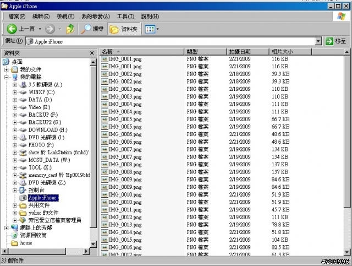The image size is (352, 266).
Task: Select the Video (E:) drive icon
Action: tap(23, 107)
